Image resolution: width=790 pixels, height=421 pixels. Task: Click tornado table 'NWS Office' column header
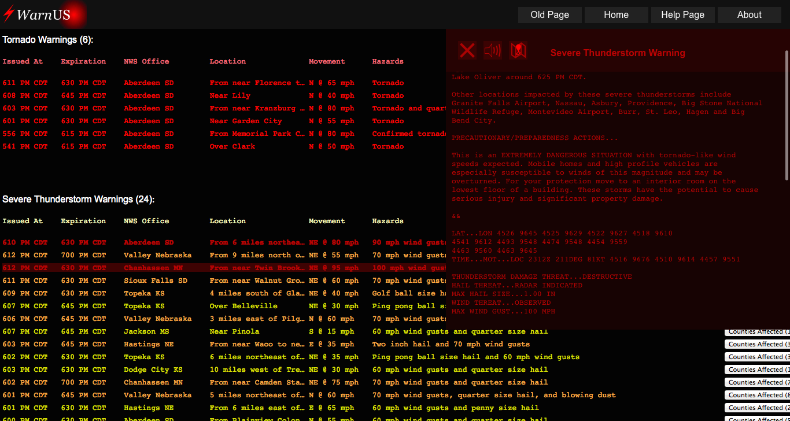pyautogui.click(x=146, y=61)
